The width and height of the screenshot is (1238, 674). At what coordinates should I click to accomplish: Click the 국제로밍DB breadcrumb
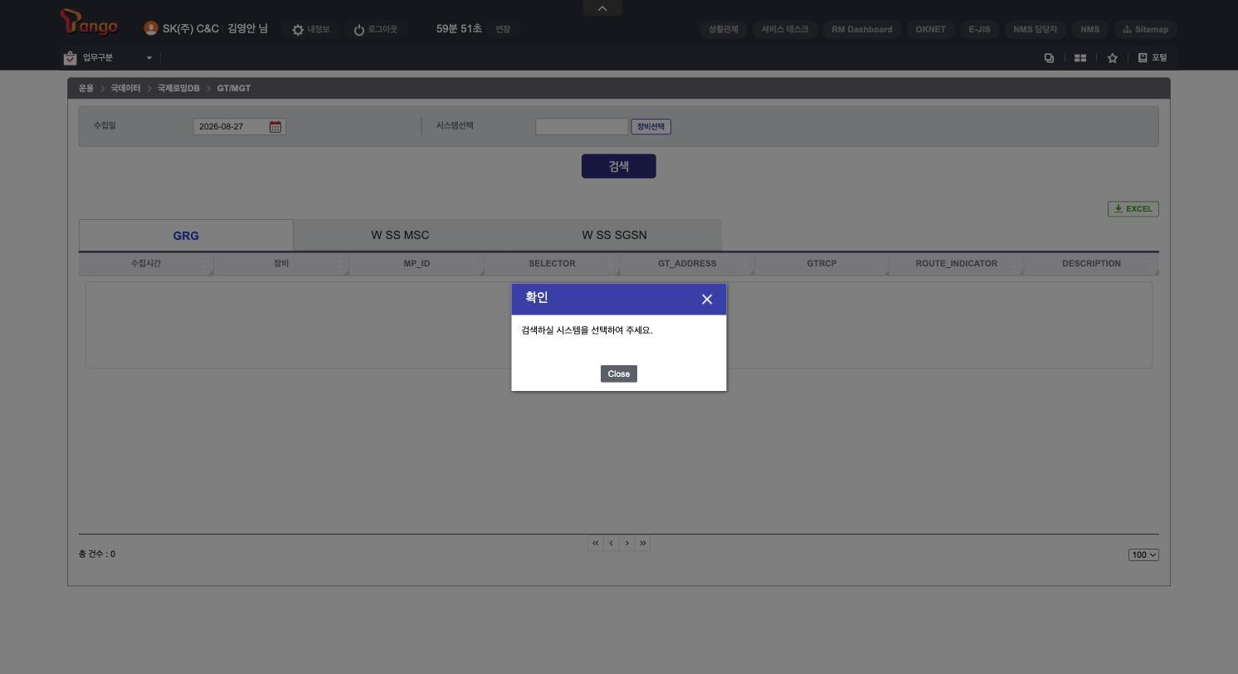[x=178, y=88]
